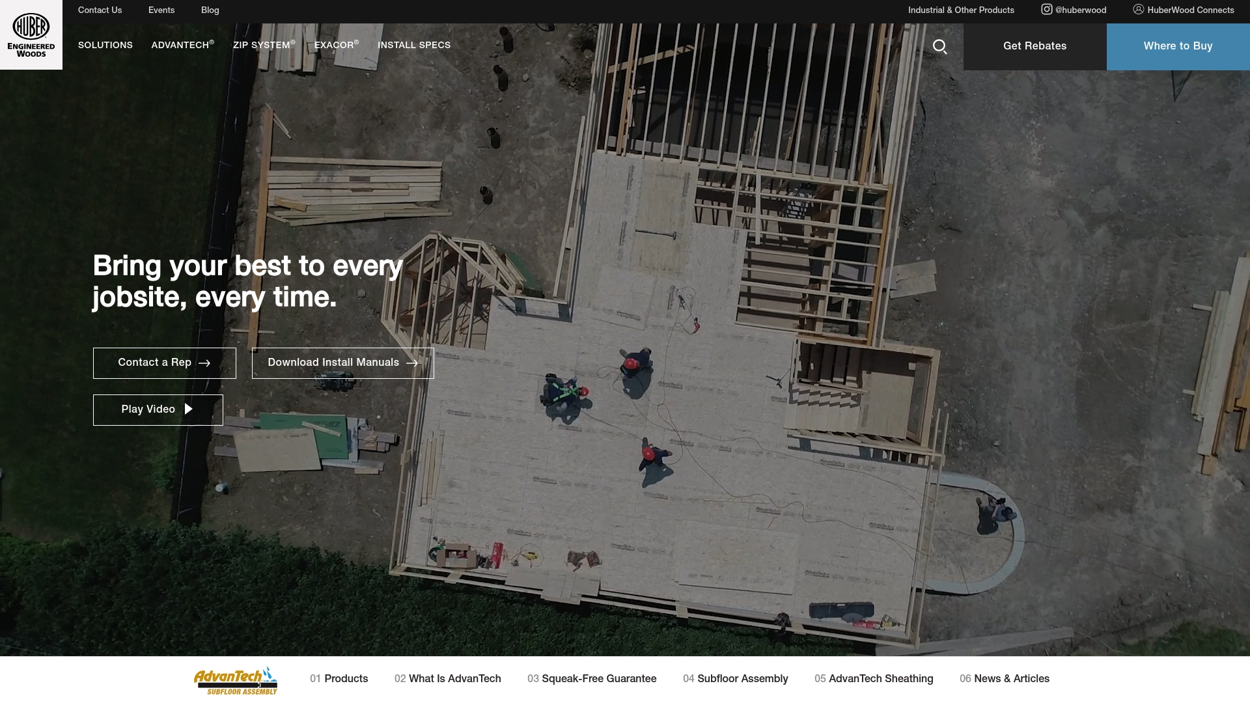
Task: Open Industrial & Other Products link
Action: tap(961, 10)
